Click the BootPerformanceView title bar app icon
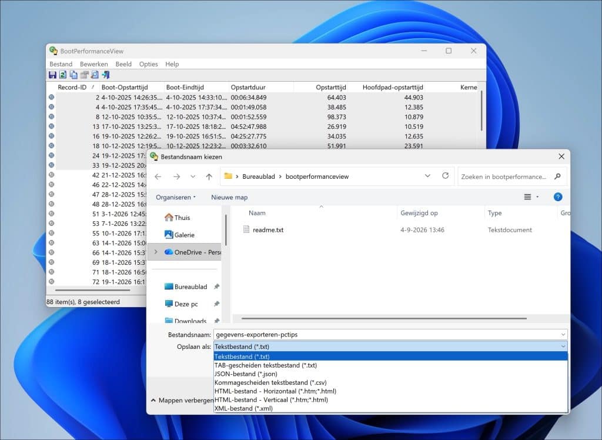This screenshot has width=602, height=440. 53,51
